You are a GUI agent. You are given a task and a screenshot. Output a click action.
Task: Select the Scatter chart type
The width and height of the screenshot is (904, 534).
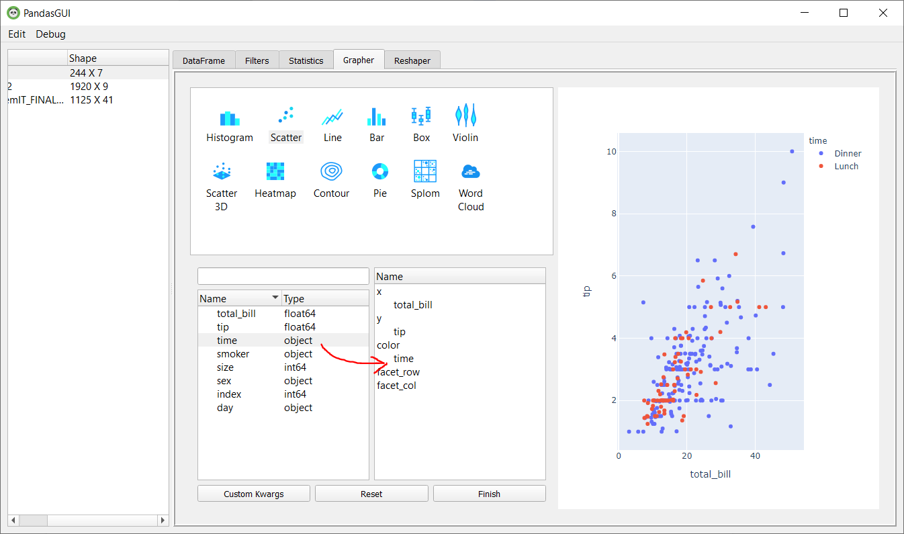pos(285,121)
